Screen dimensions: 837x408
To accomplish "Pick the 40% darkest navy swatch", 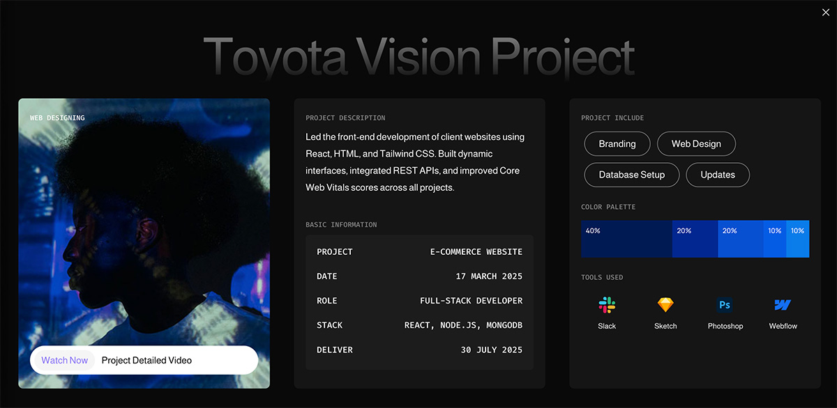I will point(626,240).
